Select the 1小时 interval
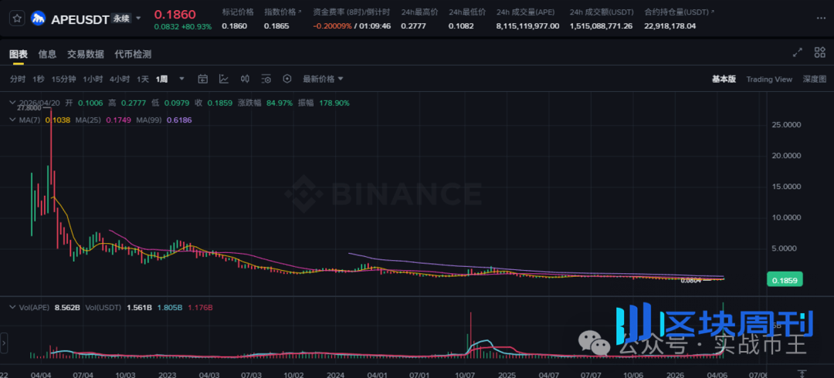 click(x=93, y=79)
